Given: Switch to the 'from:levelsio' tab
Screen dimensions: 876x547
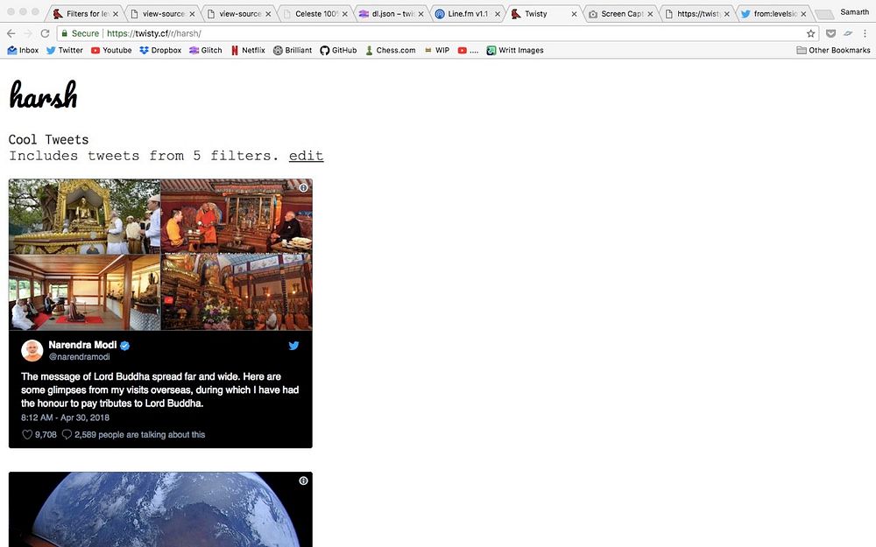Looking at the screenshot, I should tap(774, 13).
